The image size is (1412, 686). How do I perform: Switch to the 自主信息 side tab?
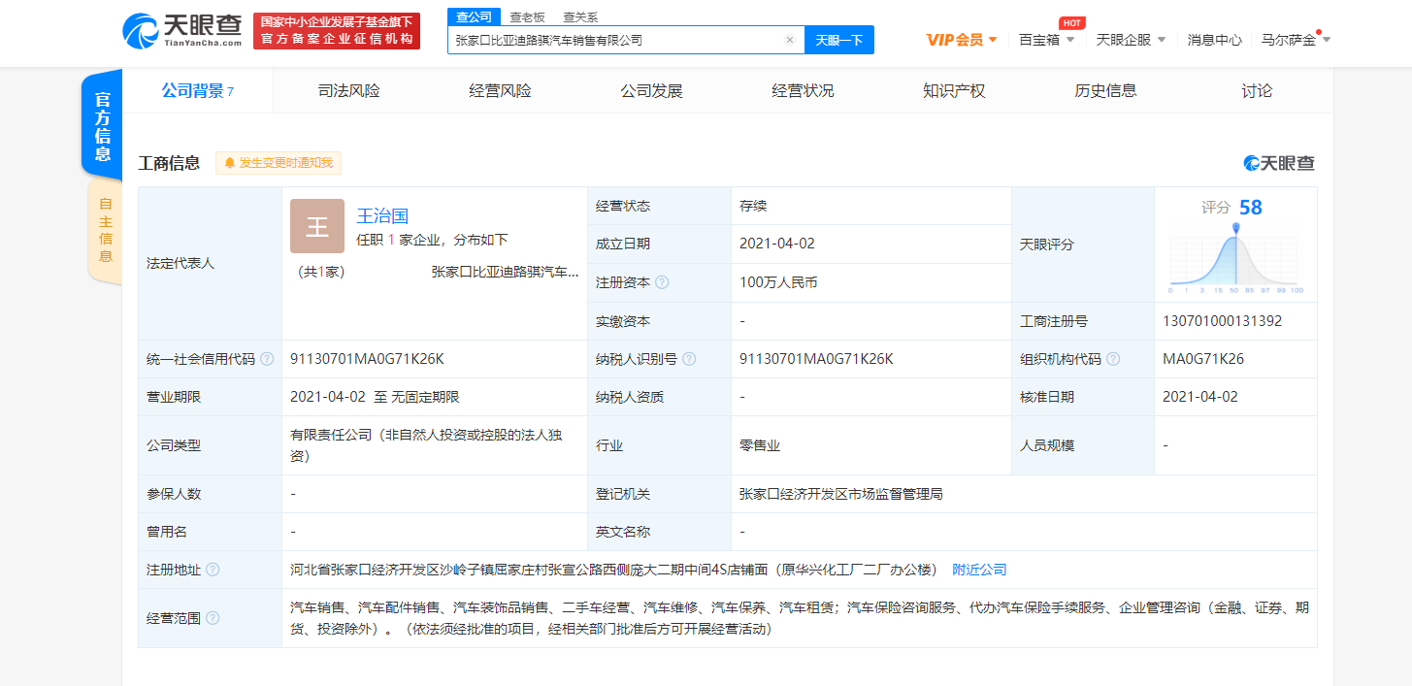point(105,231)
